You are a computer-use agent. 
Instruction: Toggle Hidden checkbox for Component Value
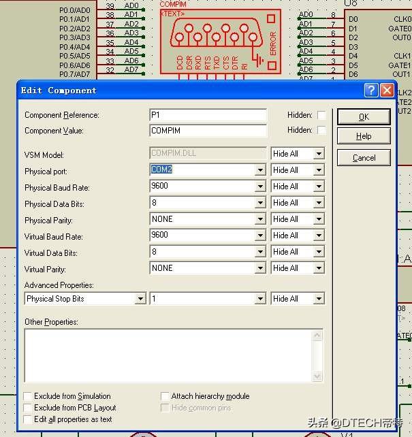point(321,130)
